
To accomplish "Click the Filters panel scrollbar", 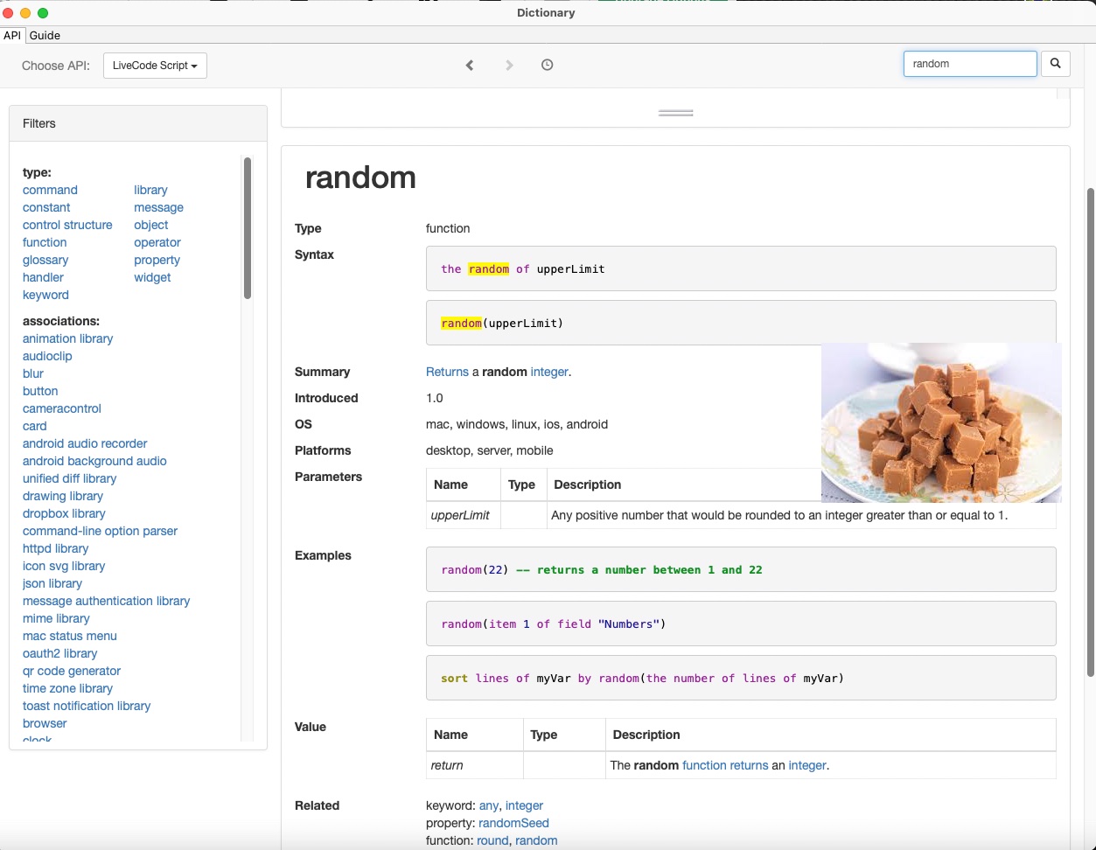I will pos(248,227).
